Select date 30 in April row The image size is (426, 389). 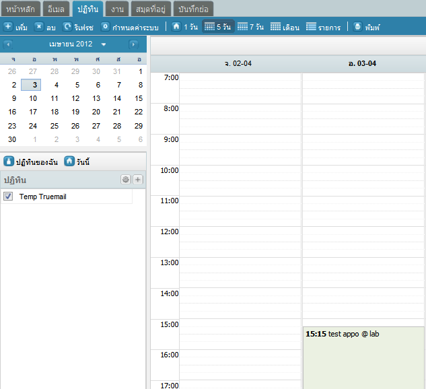pos(12,139)
